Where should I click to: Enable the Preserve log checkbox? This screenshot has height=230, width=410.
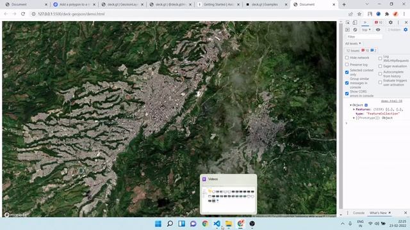click(347, 65)
